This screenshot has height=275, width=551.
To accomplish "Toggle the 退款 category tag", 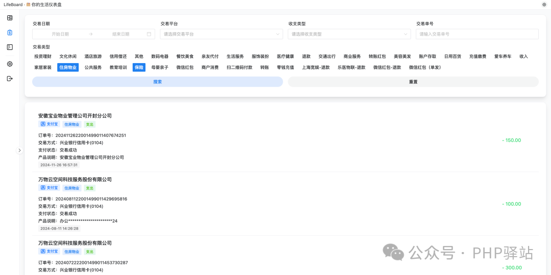I will click(x=307, y=57).
